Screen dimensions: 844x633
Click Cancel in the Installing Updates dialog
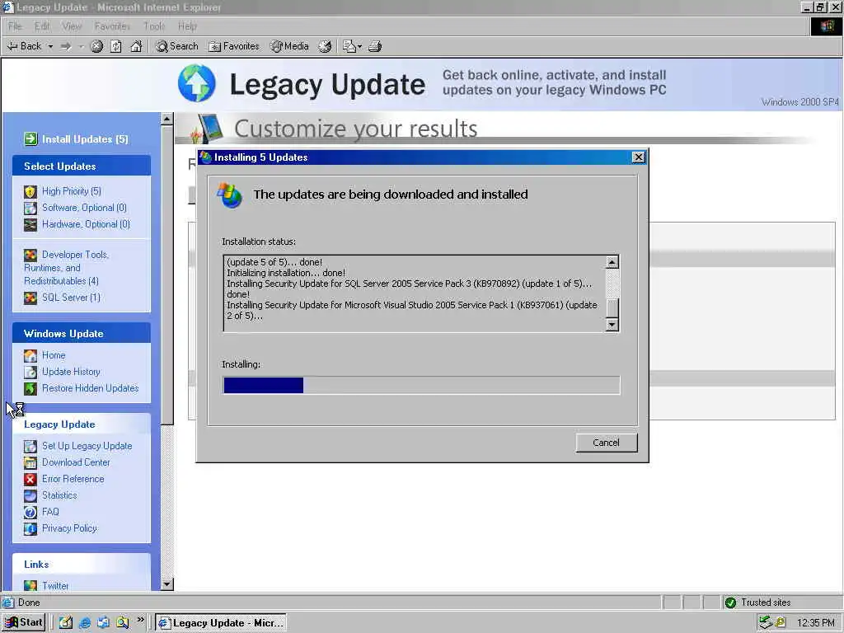(x=606, y=443)
